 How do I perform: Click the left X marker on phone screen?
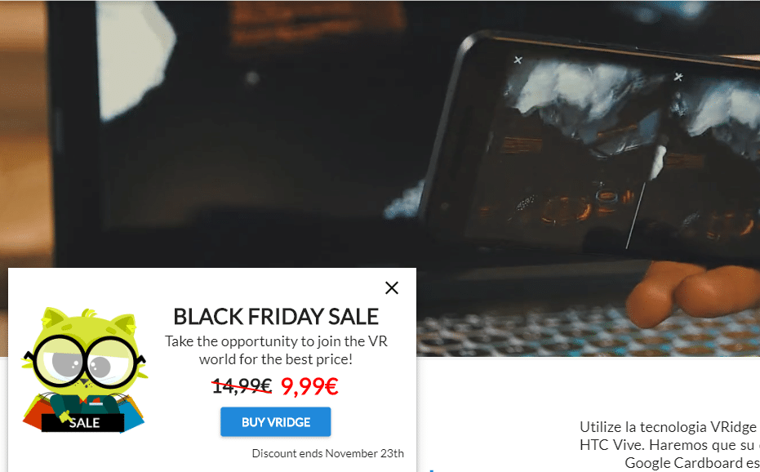click(x=518, y=60)
